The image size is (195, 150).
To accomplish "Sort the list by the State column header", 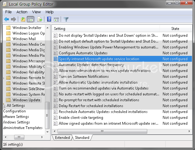I will 175,29.
